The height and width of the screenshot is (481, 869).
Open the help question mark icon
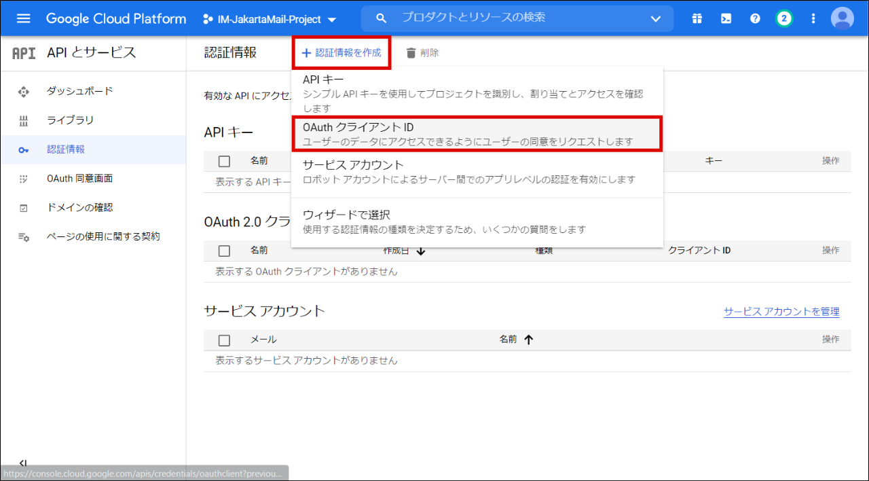coord(755,19)
